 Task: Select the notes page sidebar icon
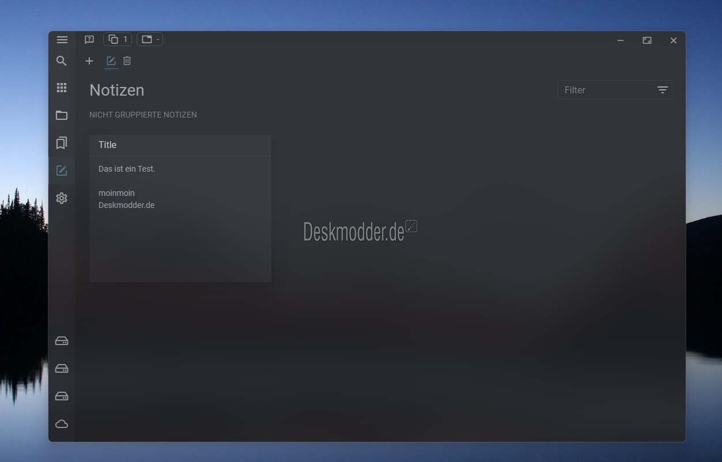click(x=62, y=171)
